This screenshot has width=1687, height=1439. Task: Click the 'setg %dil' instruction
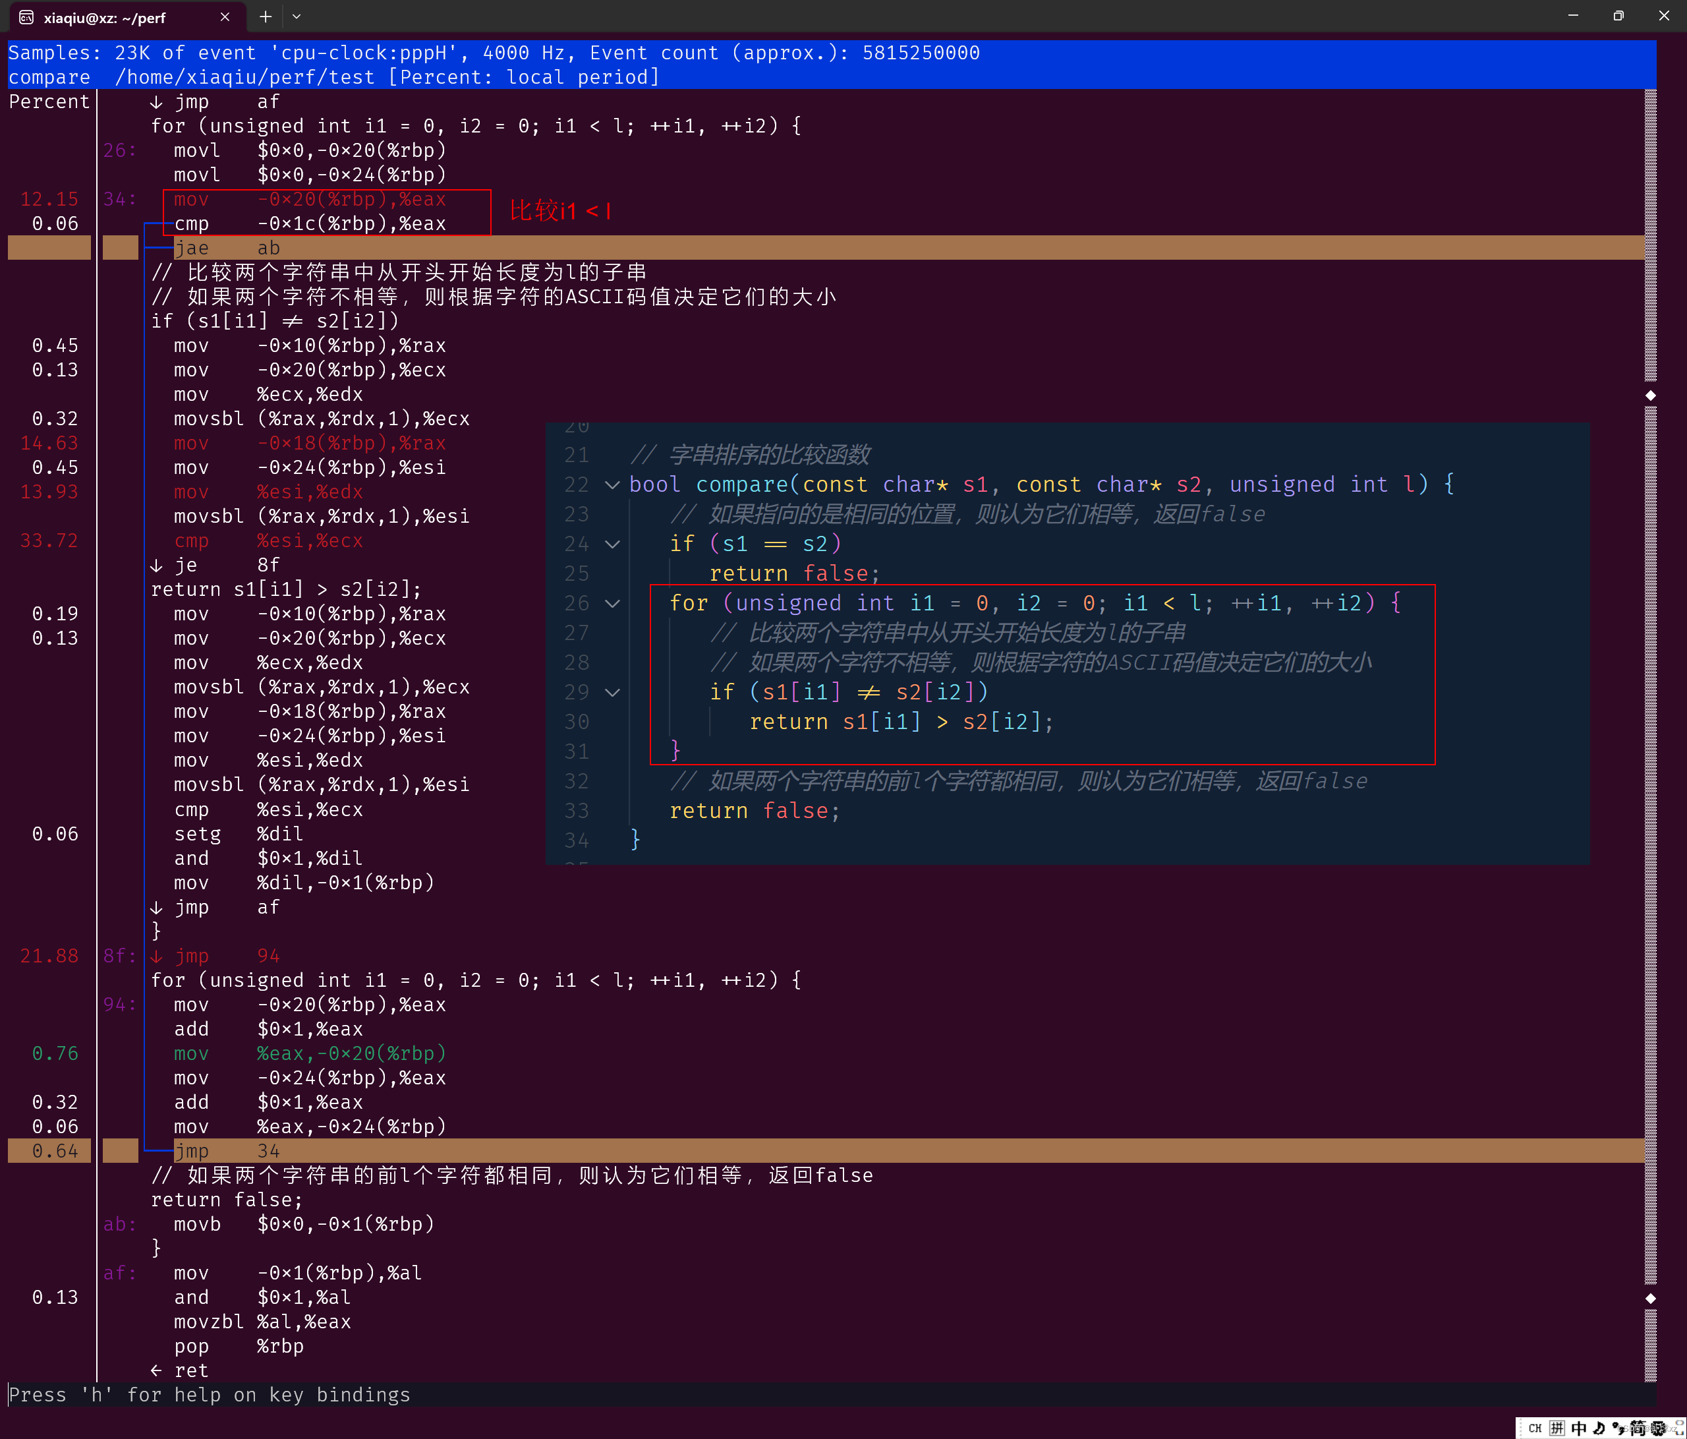[239, 834]
